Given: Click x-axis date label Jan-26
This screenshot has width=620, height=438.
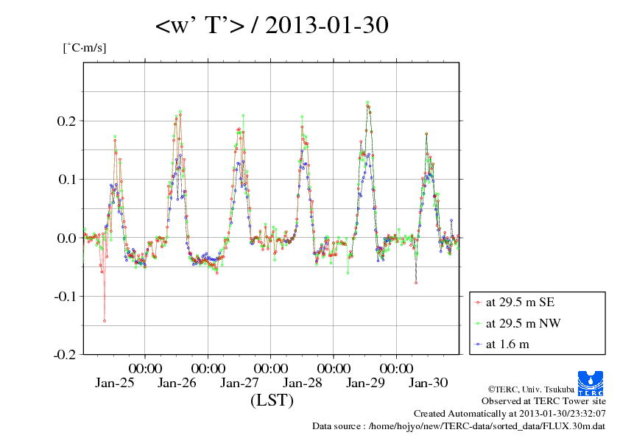Looking at the screenshot, I should [177, 383].
